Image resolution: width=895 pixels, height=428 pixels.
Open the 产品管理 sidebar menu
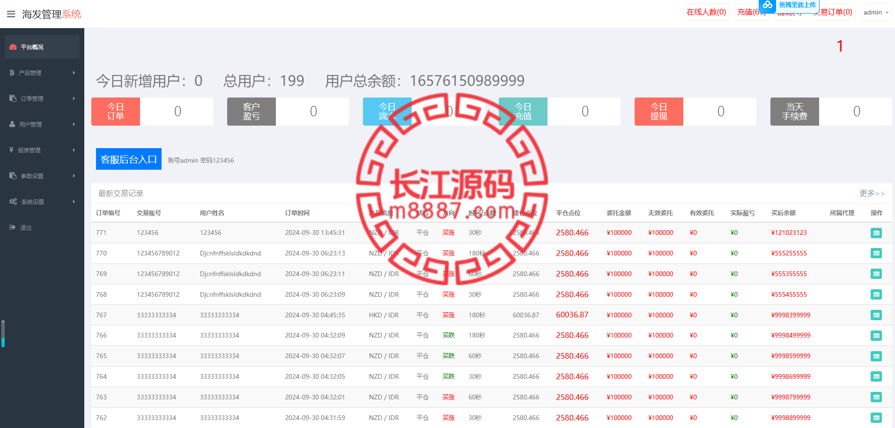[x=42, y=73]
